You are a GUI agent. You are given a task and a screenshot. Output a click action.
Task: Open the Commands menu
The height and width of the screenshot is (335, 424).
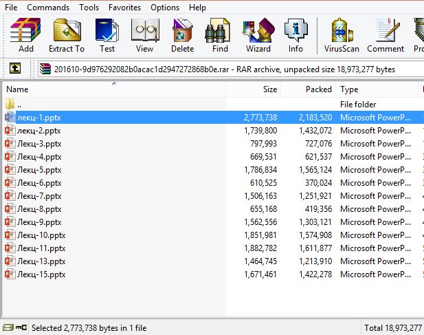[x=48, y=8]
